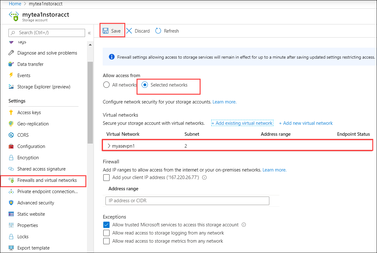Screen dimensions: 377x253
Task: Click the Save disk icon
Action: click(105, 31)
